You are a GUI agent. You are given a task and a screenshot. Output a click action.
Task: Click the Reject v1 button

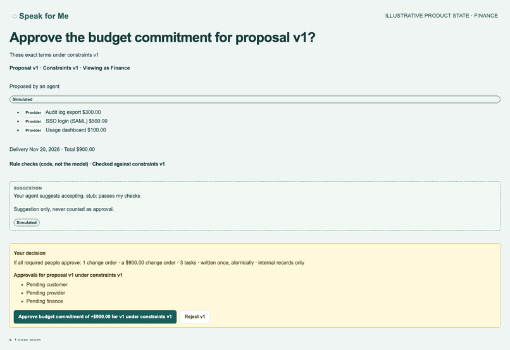(195, 317)
